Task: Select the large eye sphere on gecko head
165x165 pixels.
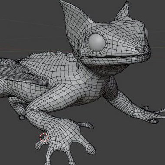Action: pos(97,43)
